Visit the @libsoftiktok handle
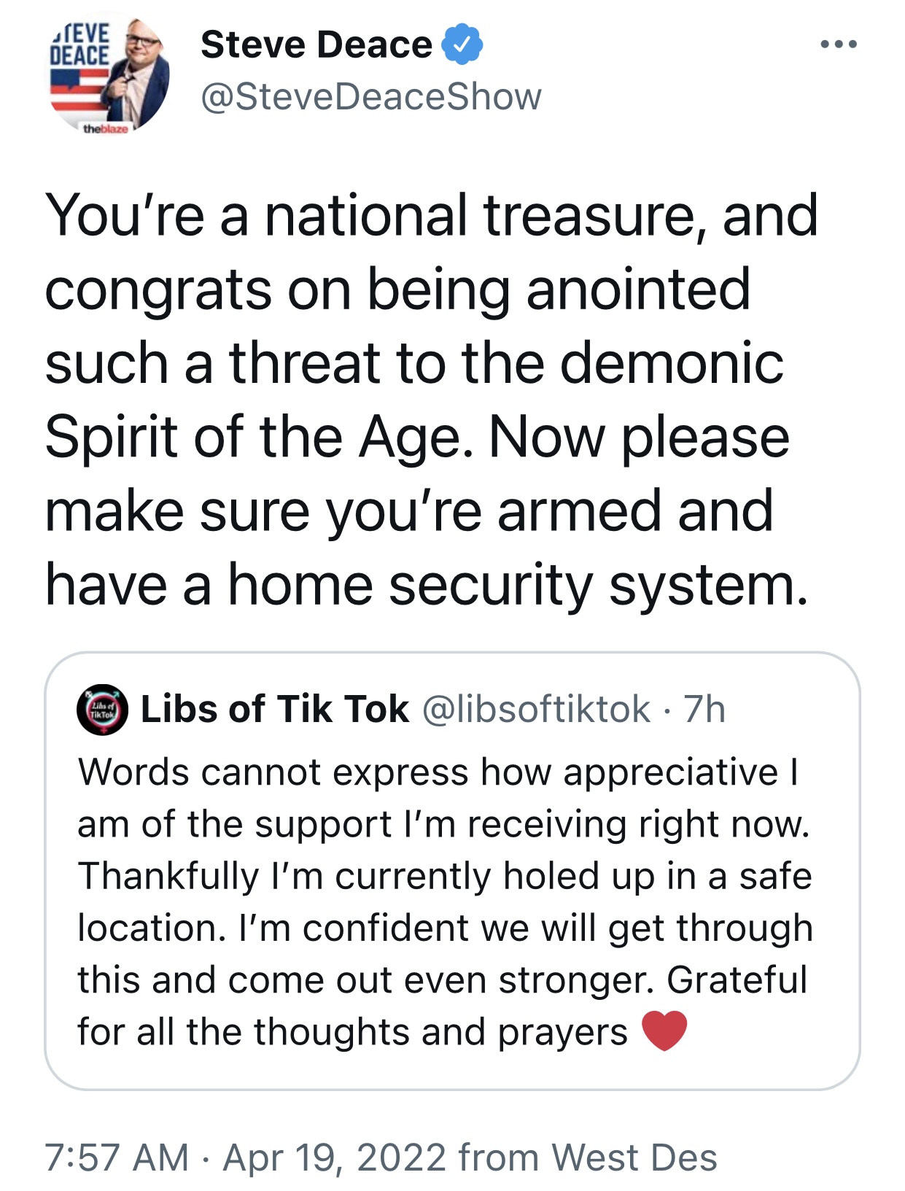This screenshot has height=1191, width=905. 537,709
